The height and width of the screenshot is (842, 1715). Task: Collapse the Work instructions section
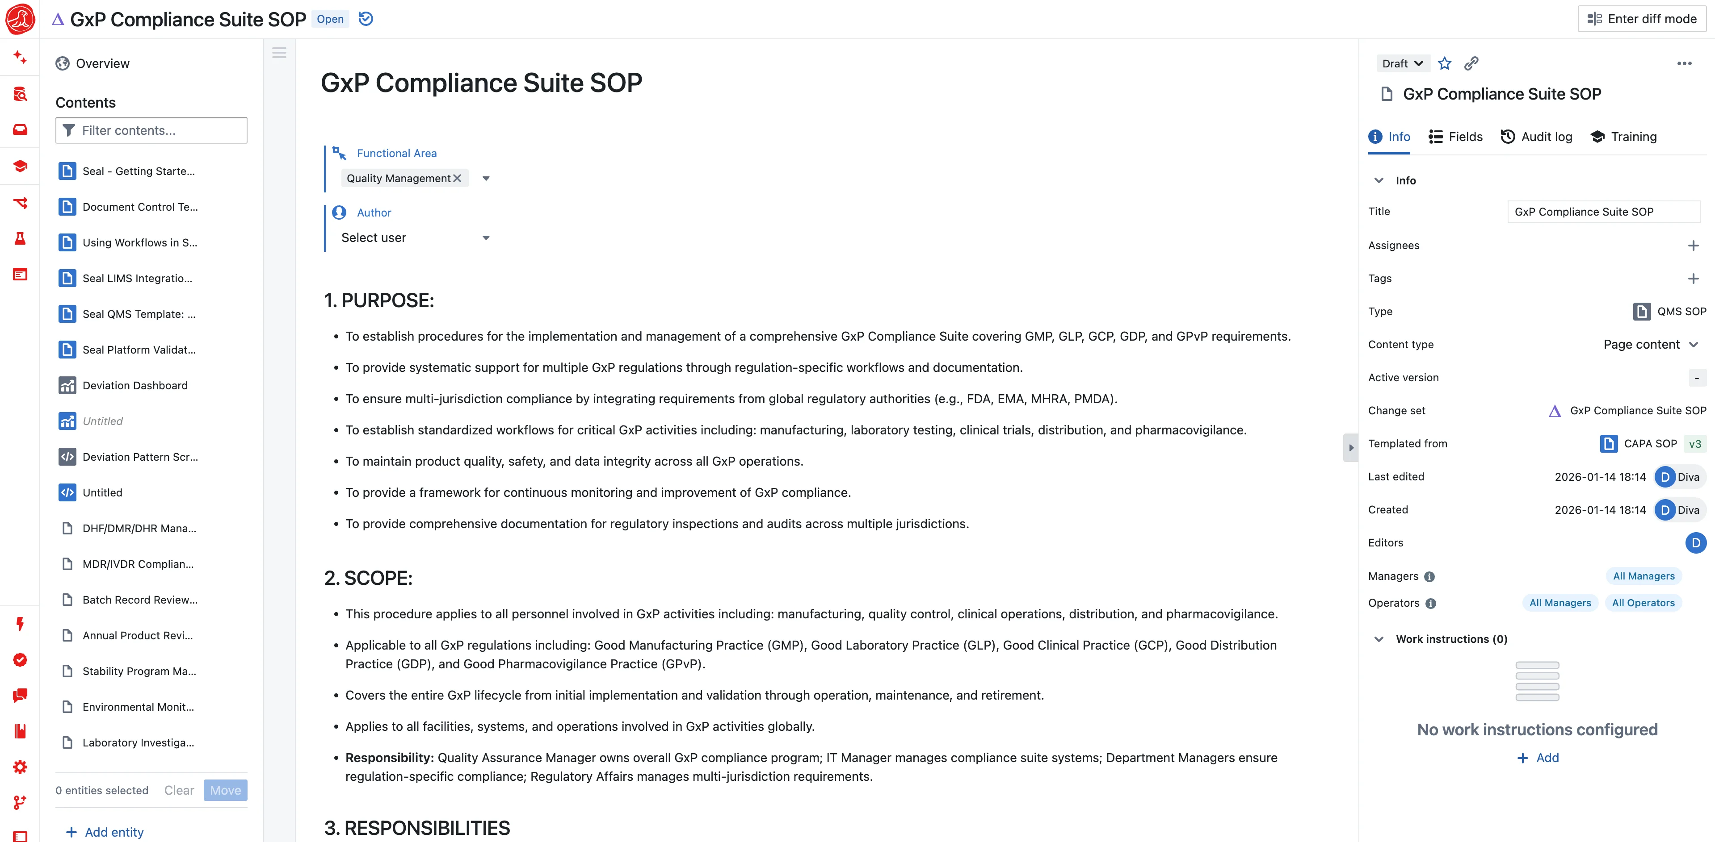[x=1379, y=639]
